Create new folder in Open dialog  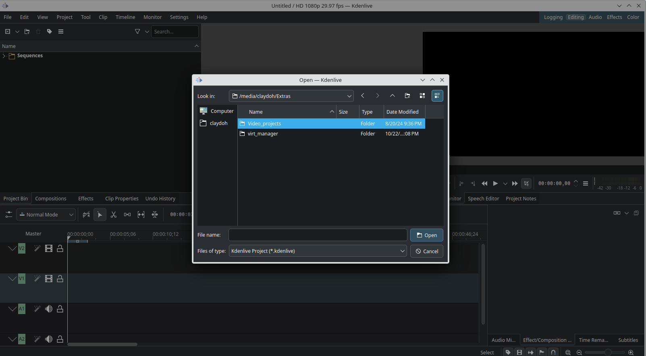point(407,96)
